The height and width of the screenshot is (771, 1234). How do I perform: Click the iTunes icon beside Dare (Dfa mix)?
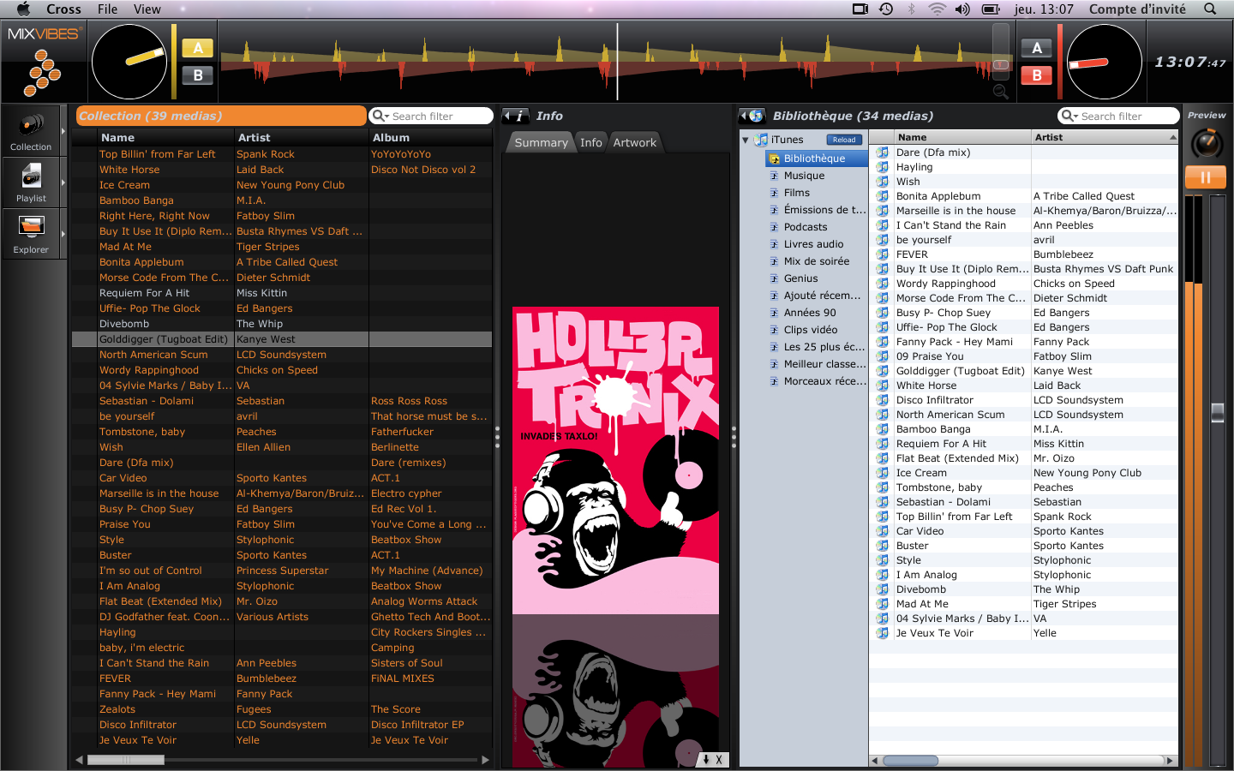pyautogui.click(x=883, y=152)
